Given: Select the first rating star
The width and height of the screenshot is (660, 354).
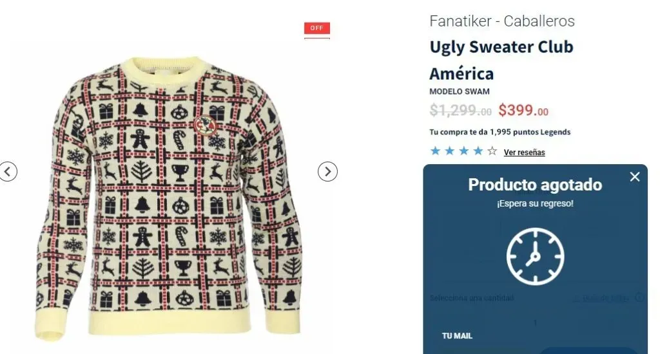Looking at the screenshot, I should click(x=435, y=151).
